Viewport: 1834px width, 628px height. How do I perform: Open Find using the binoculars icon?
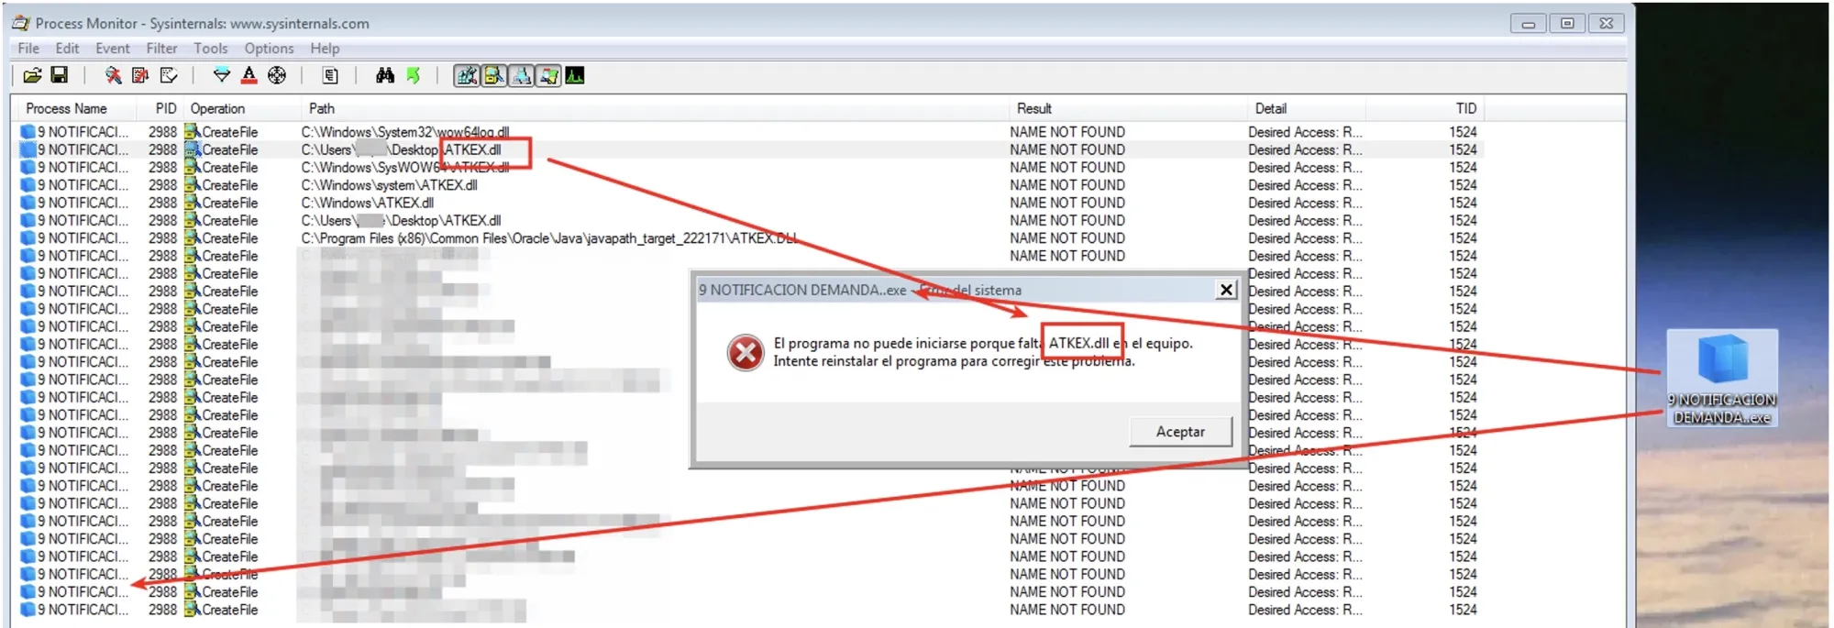tap(385, 75)
